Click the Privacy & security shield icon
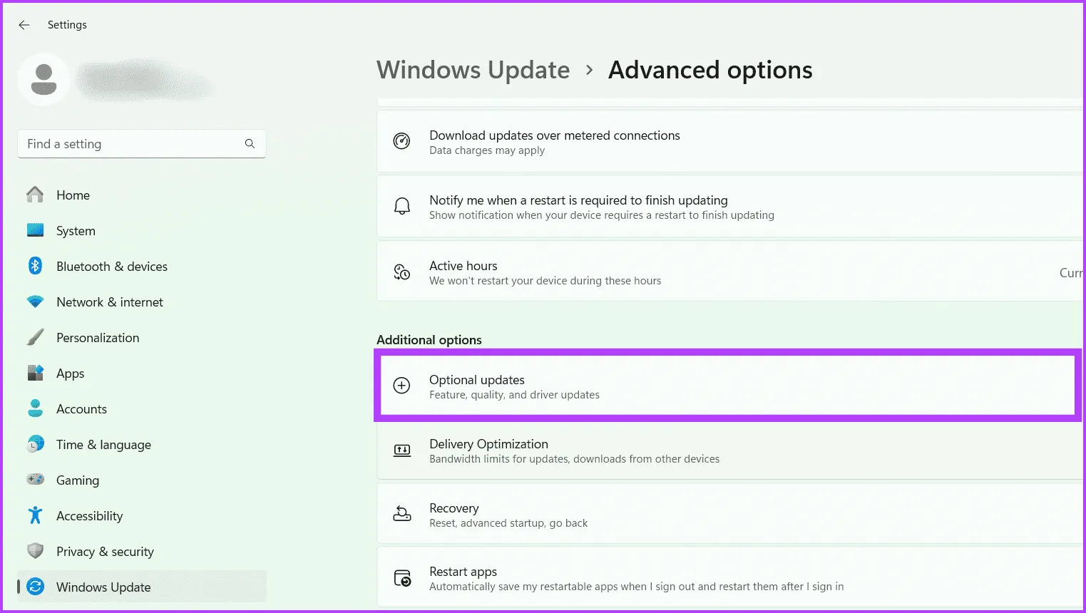This screenshot has height=613, width=1086. 35,551
